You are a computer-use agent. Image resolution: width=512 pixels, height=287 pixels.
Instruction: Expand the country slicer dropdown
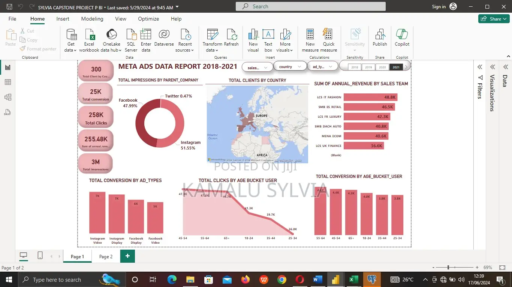290,67
